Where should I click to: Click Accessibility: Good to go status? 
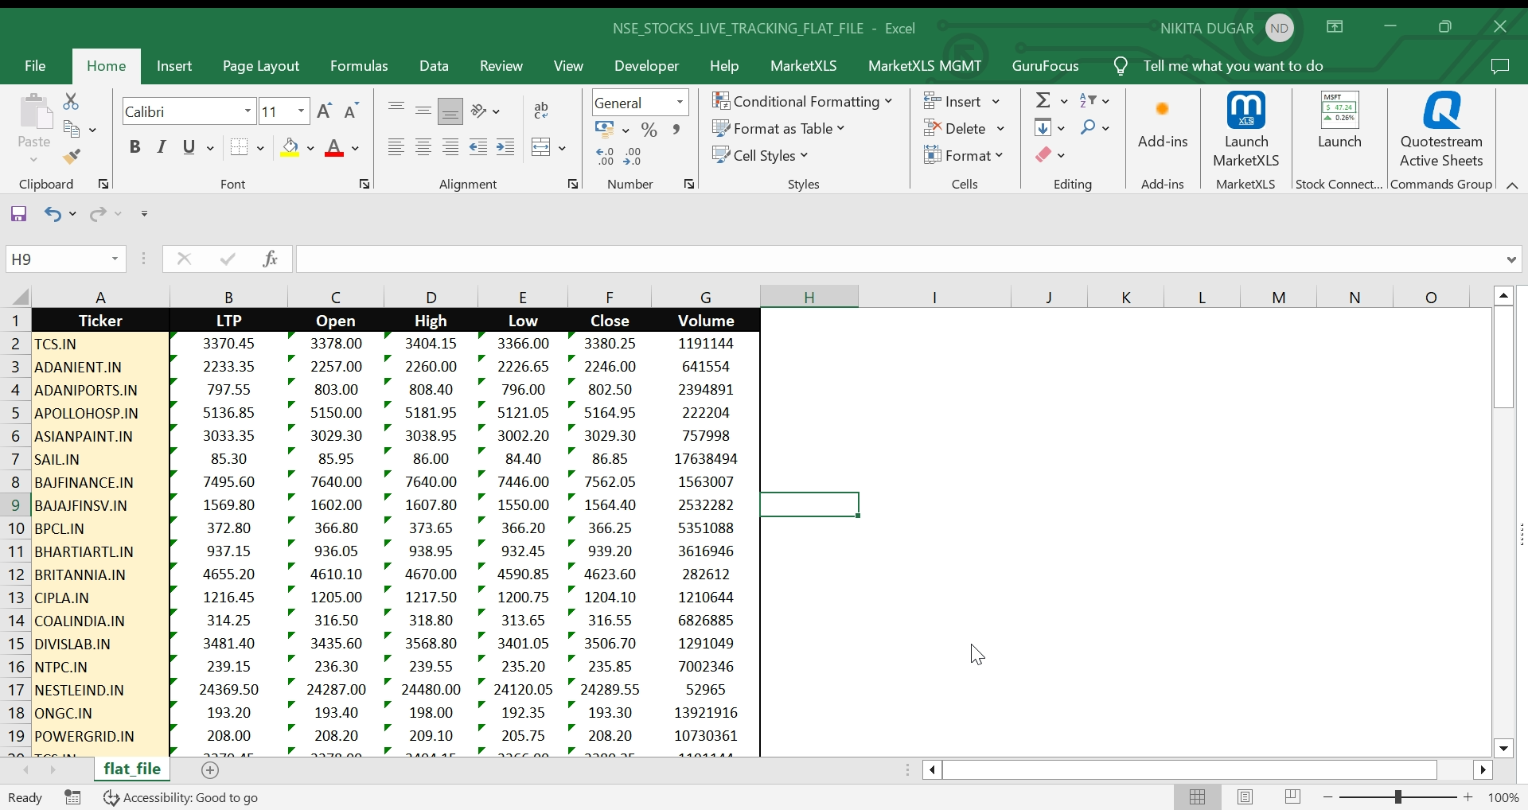pyautogui.click(x=181, y=797)
